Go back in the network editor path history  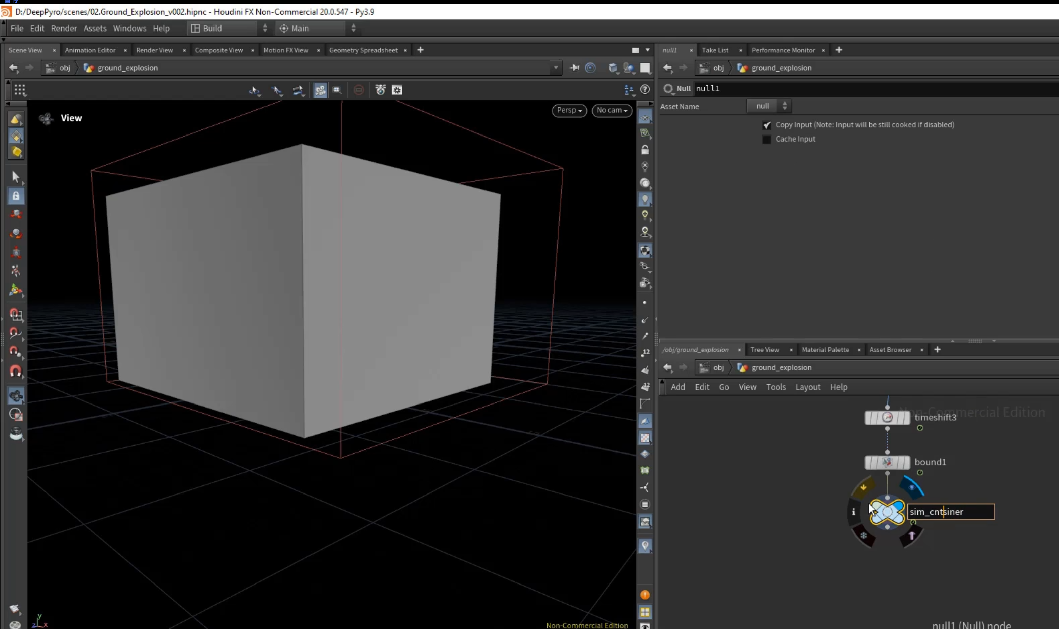point(668,367)
